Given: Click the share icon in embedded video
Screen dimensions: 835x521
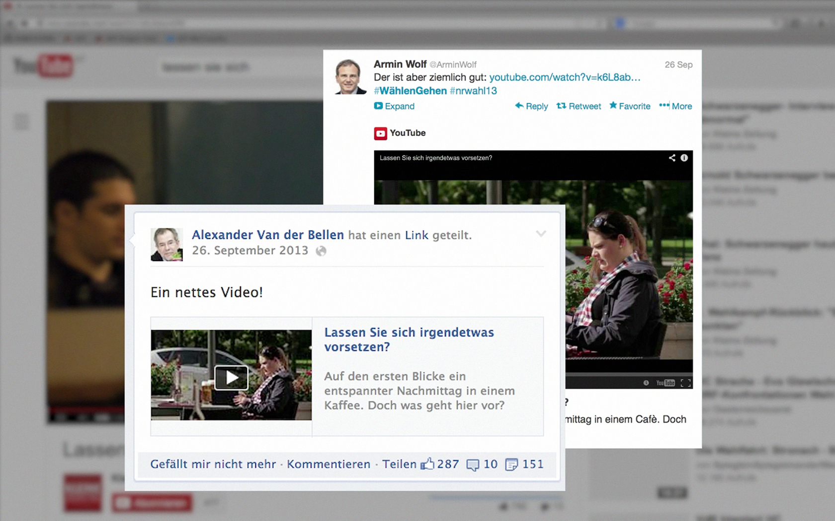Looking at the screenshot, I should pos(672,158).
